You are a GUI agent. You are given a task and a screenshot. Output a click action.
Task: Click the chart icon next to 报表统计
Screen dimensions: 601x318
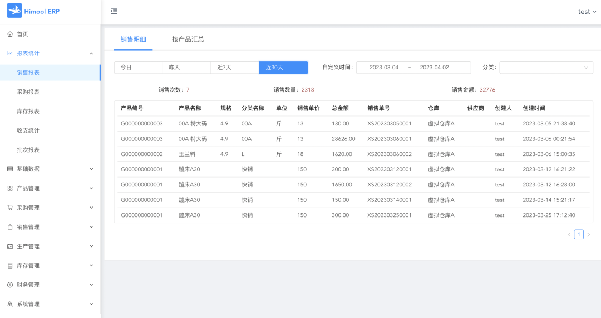tap(10, 53)
